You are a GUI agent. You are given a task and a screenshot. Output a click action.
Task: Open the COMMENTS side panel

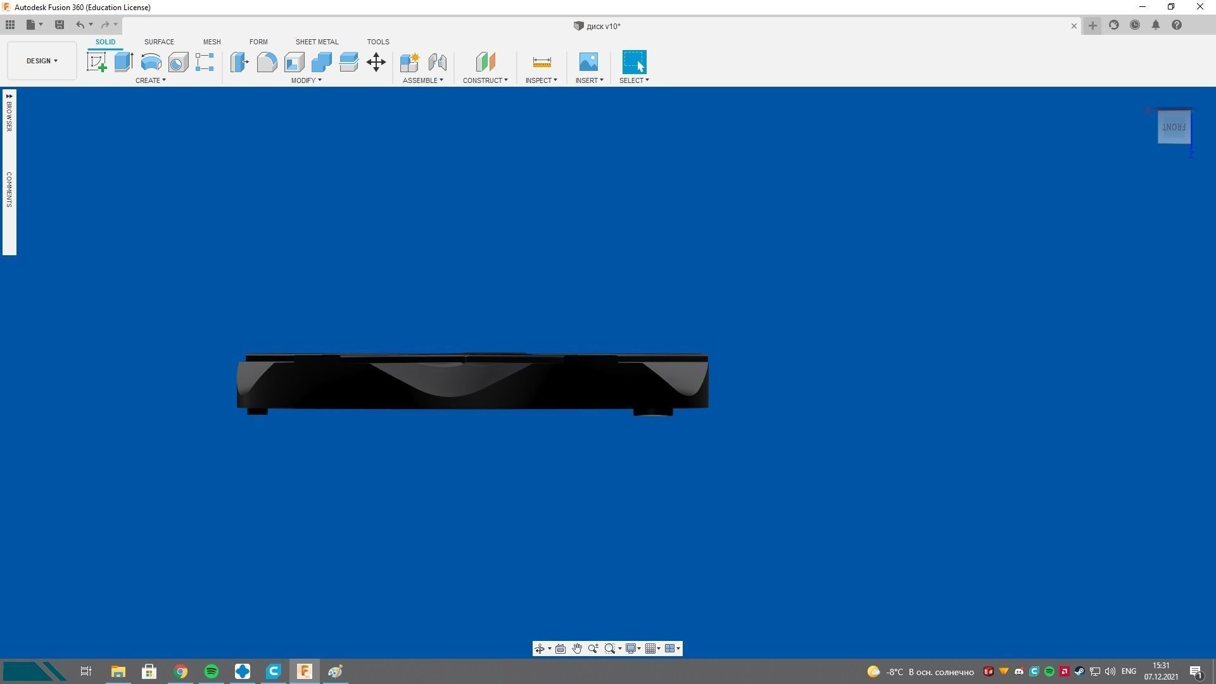(9, 189)
